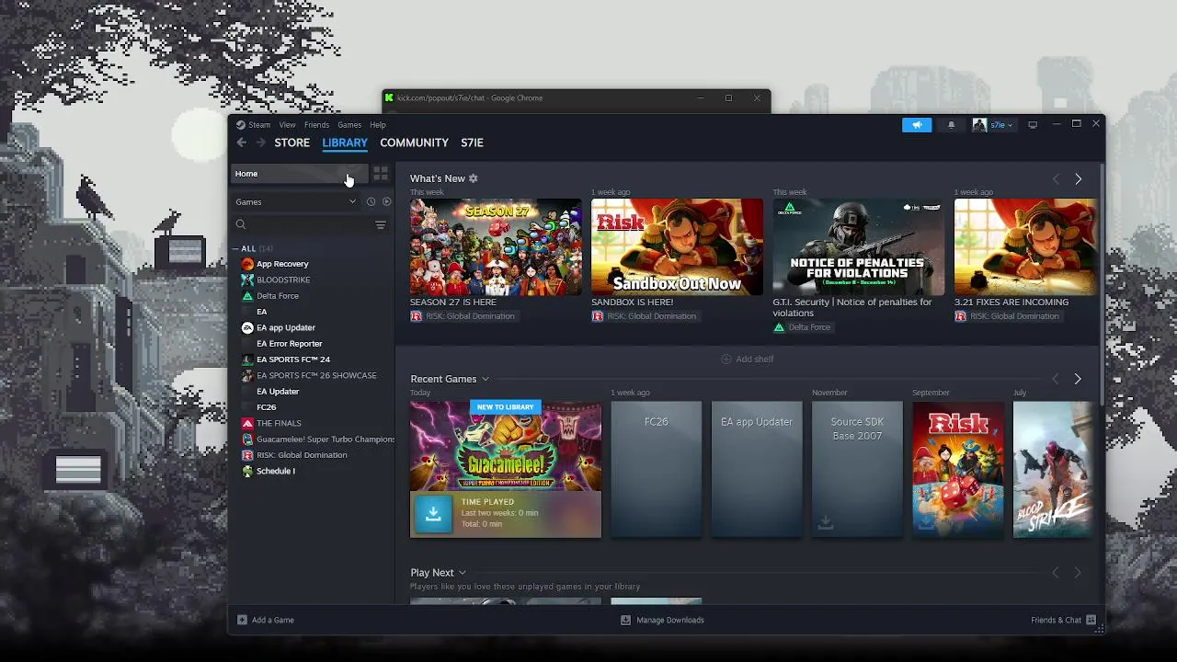Open 3.21 FIXES ARE INCOMING thumbnail

pyautogui.click(x=1025, y=246)
